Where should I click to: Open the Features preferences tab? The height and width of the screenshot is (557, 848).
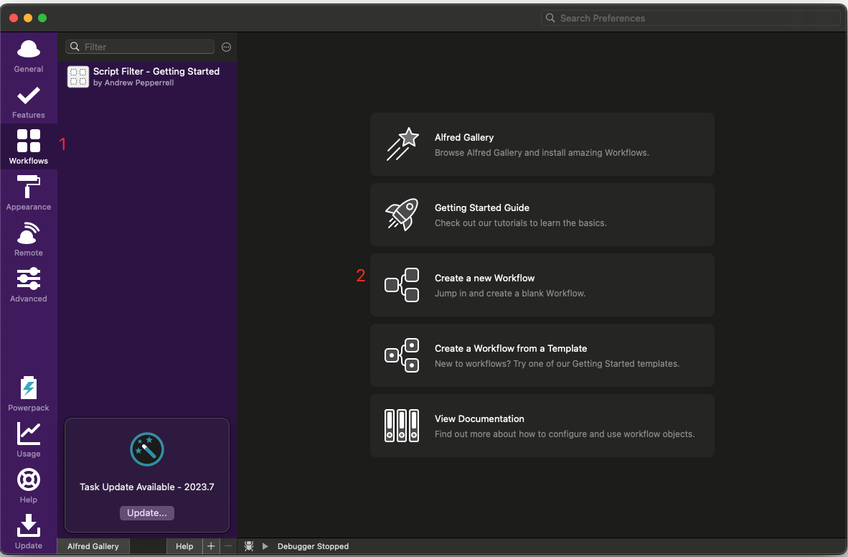(x=29, y=103)
